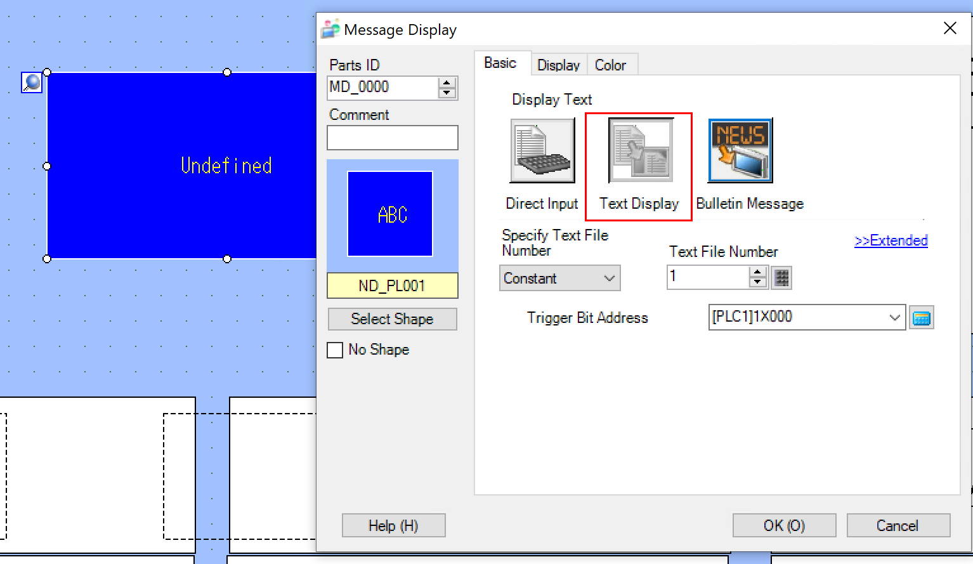
Task: Open the Trigger Bit Address dropdown
Action: [x=894, y=318]
